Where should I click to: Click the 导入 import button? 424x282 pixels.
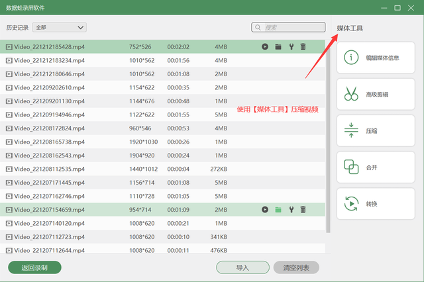242,267
